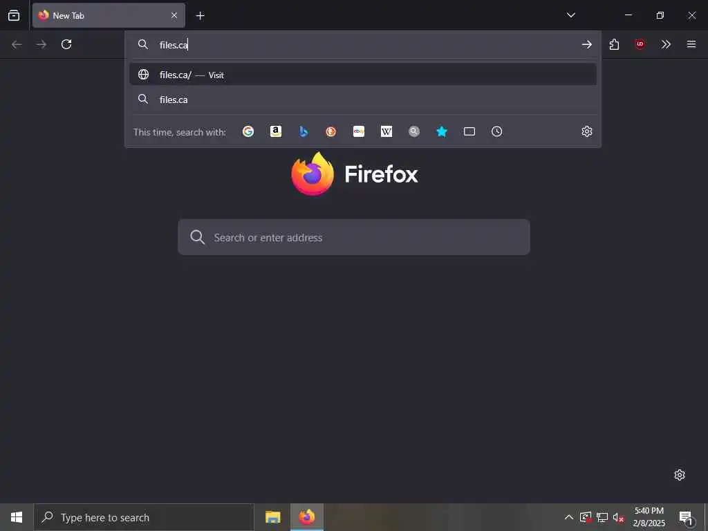Click the tray icon left of network

586,517
